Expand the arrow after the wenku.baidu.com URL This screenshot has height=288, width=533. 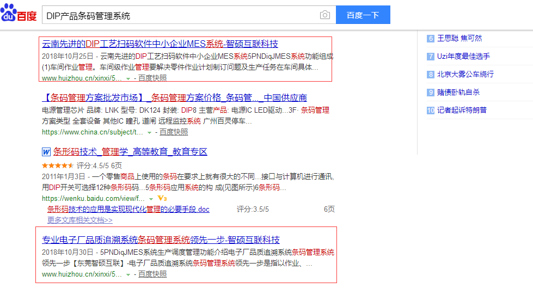(x=151, y=199)
